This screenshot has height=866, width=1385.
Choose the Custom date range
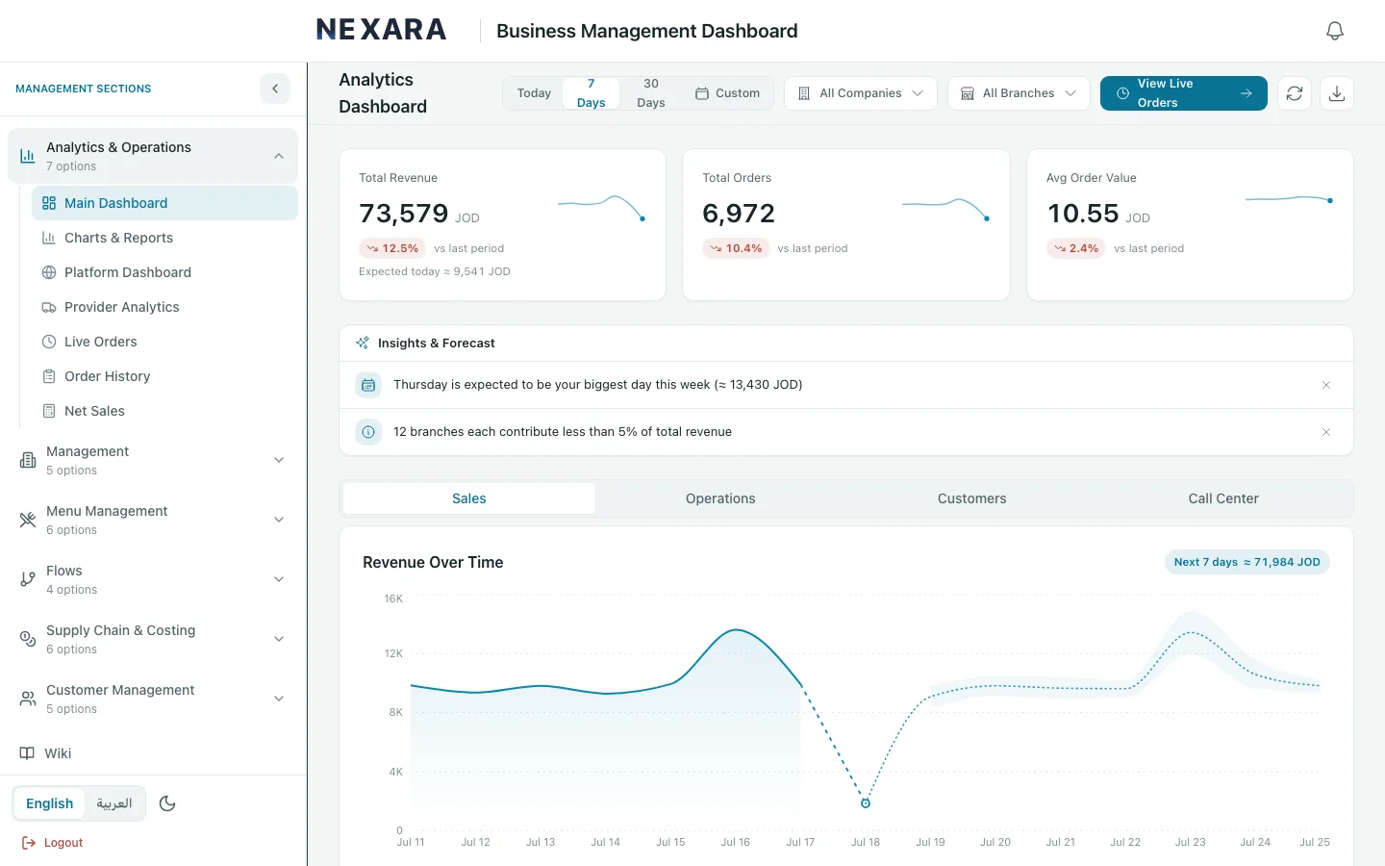pyautogui.click(x=727, y=93)
